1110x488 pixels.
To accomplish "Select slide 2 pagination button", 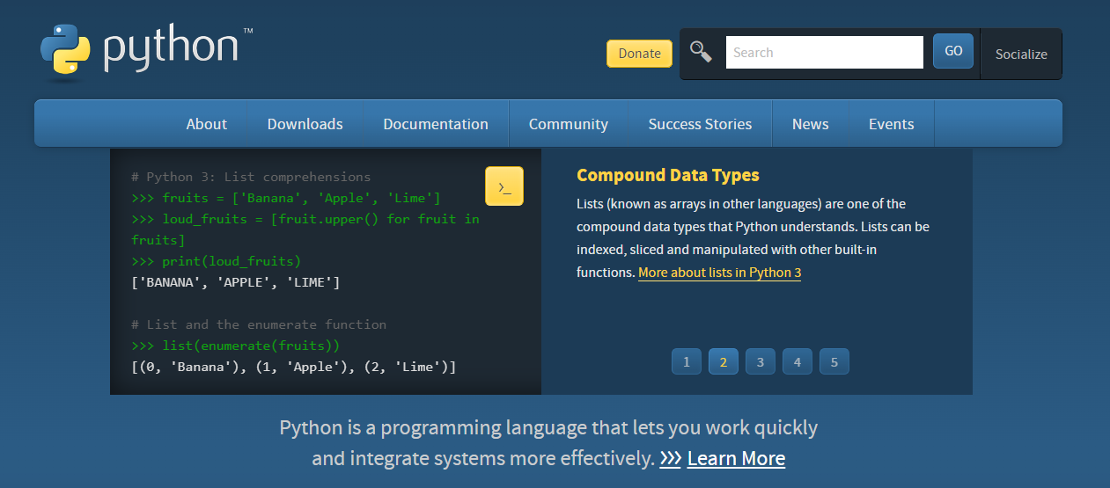I will point(724,361).
